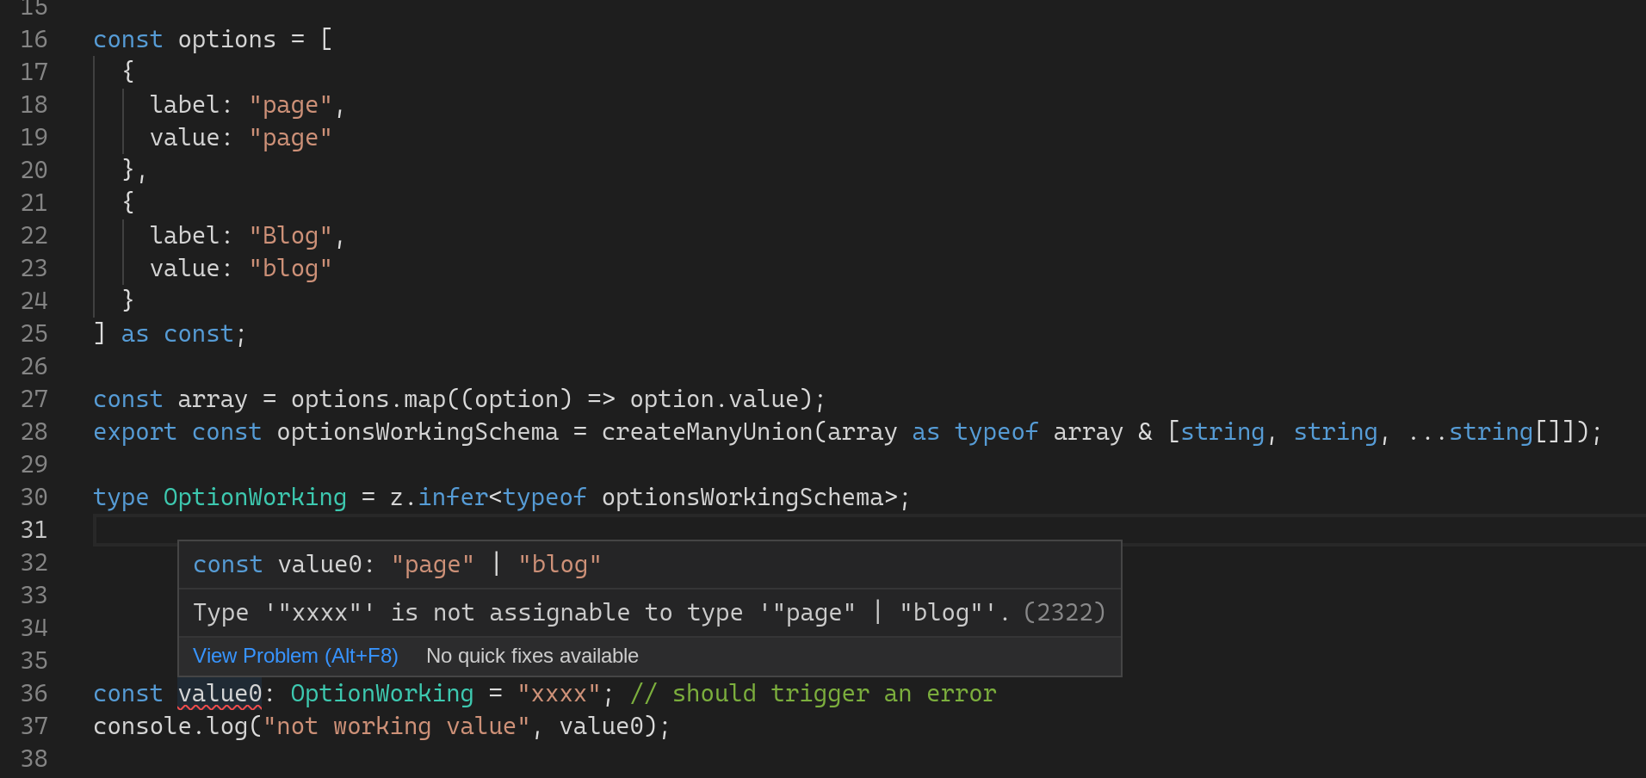The height and width of the screenshot is (778, 1646).
Task: Click the hover type "page" | "blog"
Action: coord(496,564)
